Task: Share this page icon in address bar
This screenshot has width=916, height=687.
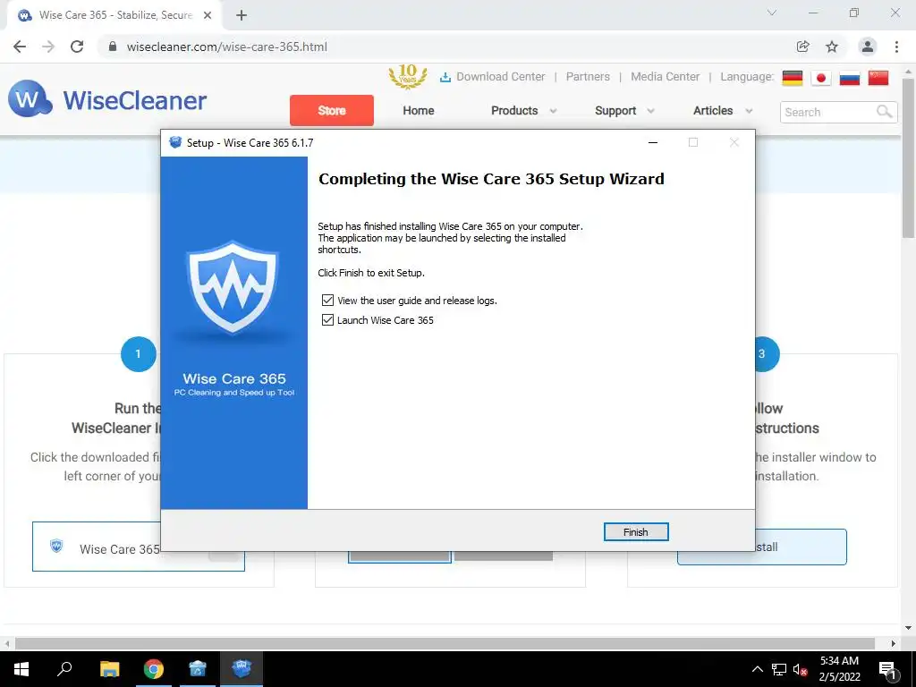Action: coord(803,47)
